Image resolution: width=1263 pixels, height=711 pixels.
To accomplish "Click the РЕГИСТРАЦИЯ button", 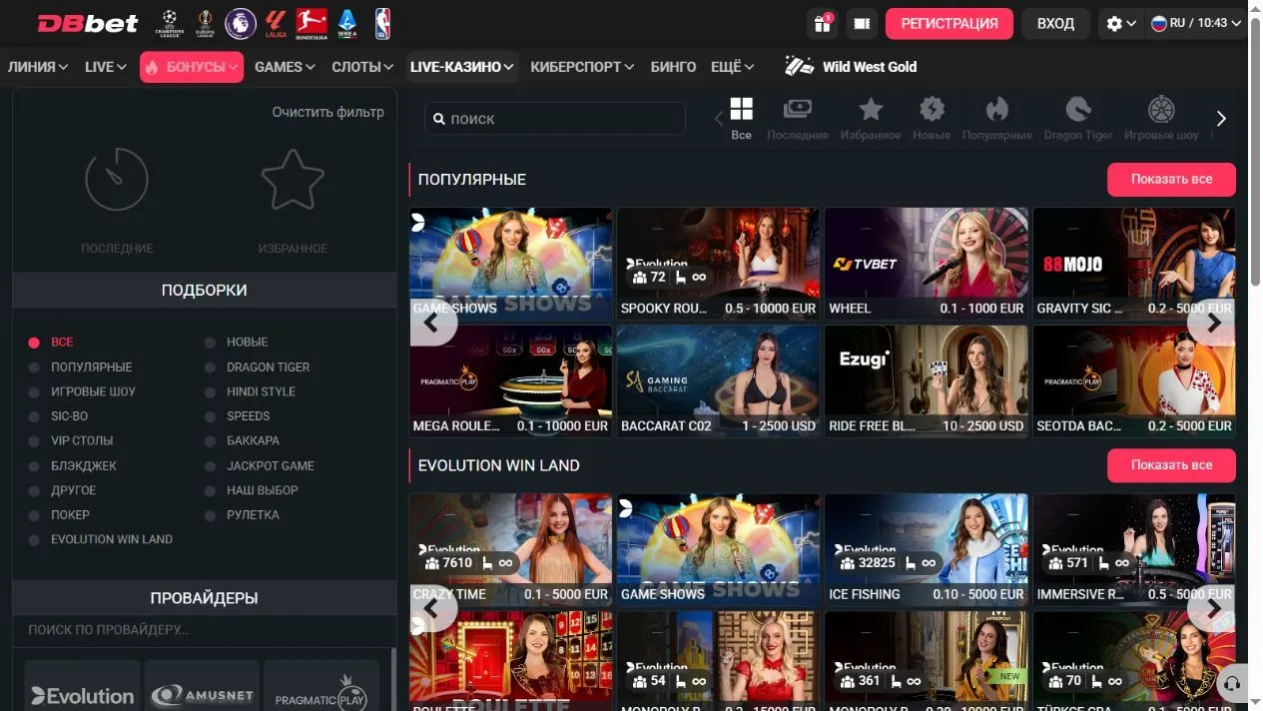I will click(x=948, y=24).
